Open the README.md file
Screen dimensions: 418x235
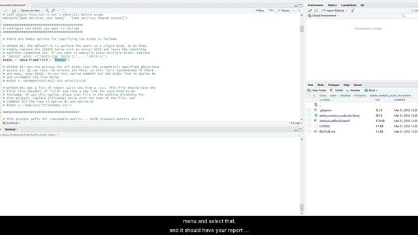pos(327,132)
